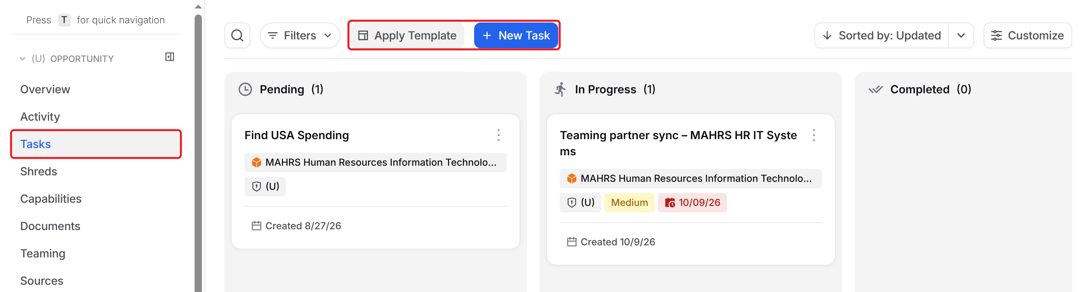Viewport: 1085px width, 292px height.
Task: Click the Apply Template button
Action: [x=407, y=35]
